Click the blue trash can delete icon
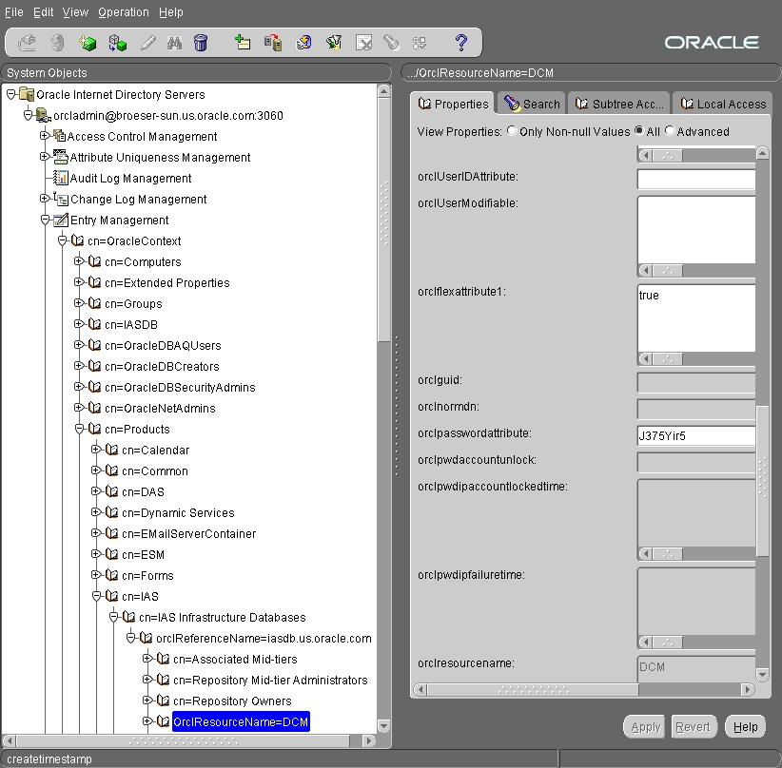 pos(201,43)
